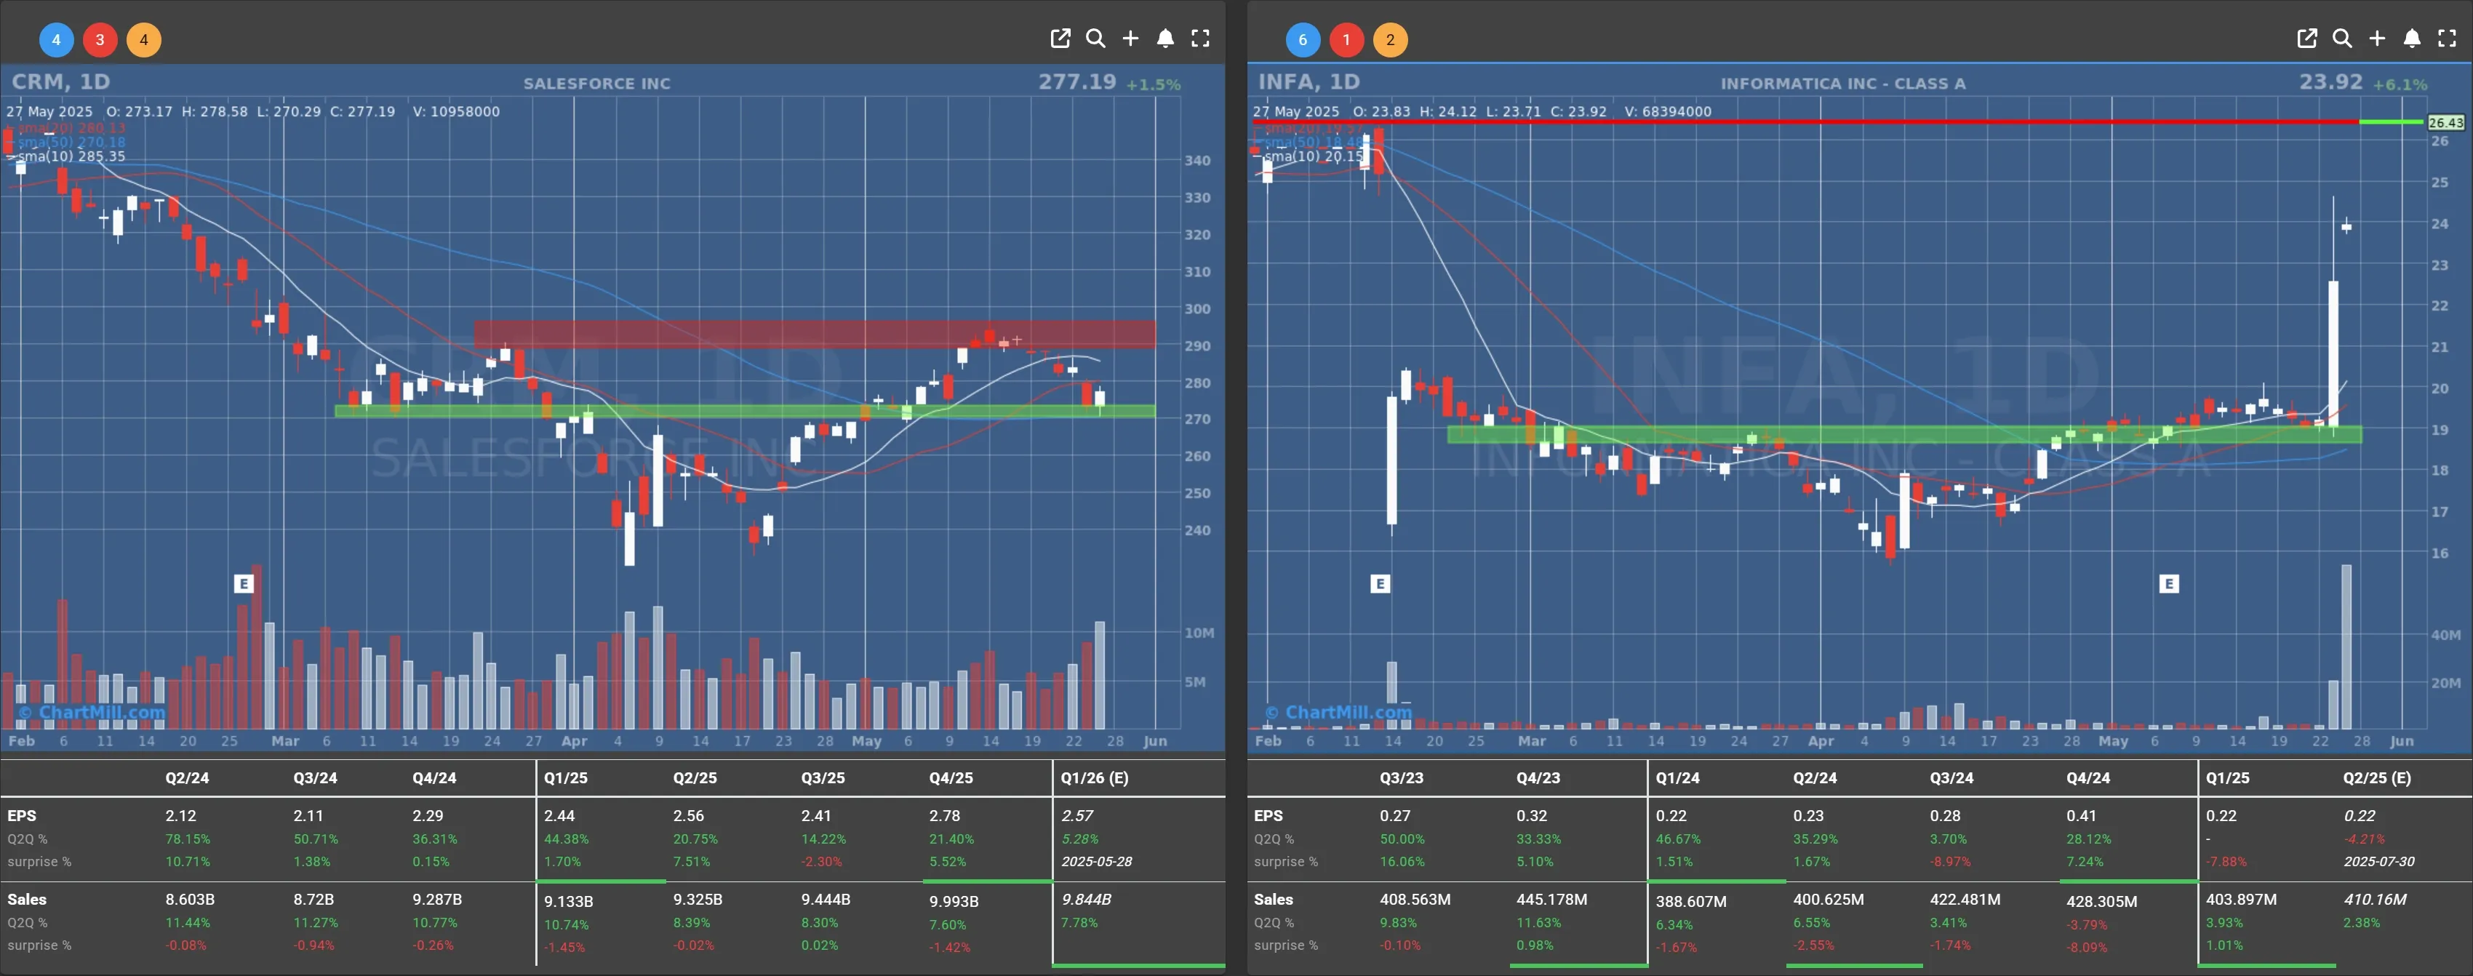Click orange badge 4 on CRM panel
The image size is (2473, 976).
point(144,39)
